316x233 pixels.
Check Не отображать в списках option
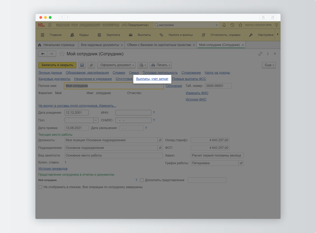point(40,187)
